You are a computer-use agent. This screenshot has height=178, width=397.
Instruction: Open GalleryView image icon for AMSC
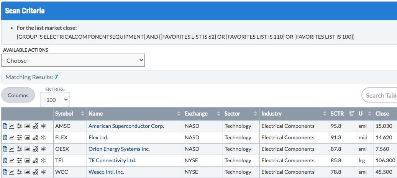coord(27,126)
